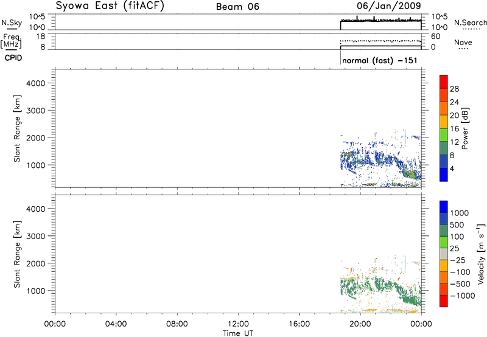The width and height of the screenshot is (487, 337).
Task: Click the solid frequency trace line
Action: (x=381, y=46)
